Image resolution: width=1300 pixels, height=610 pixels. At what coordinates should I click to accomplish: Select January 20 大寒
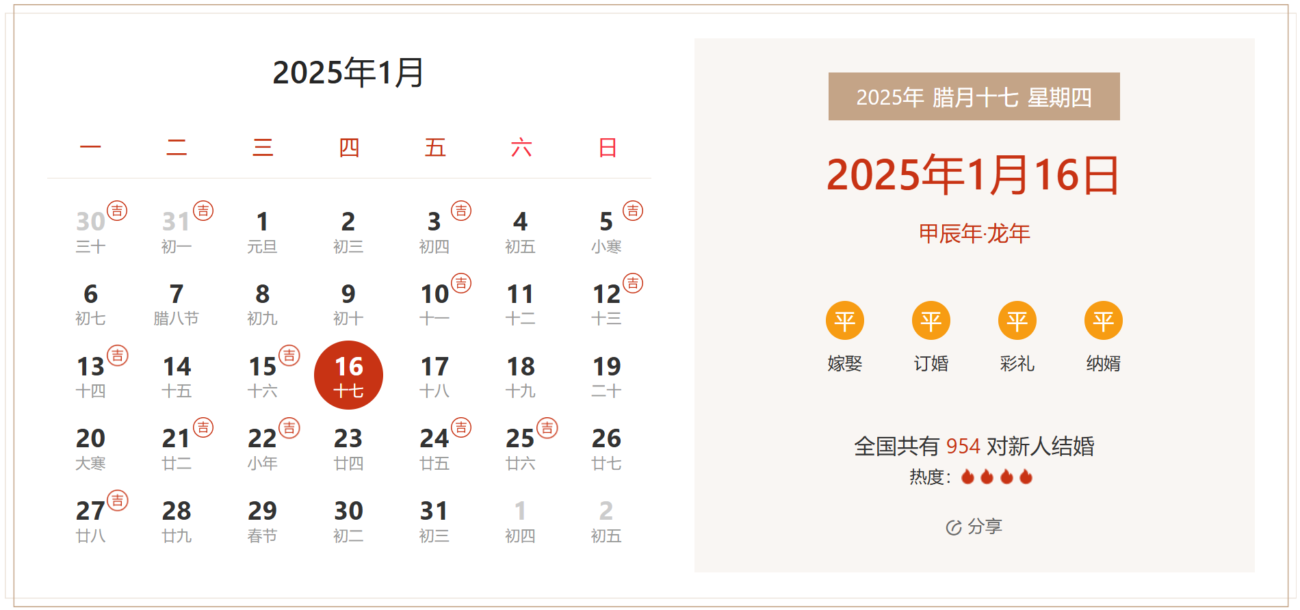(x=90, y=449)
